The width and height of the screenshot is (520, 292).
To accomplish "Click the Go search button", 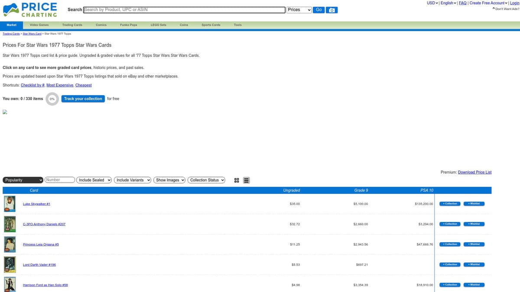I will click(x=318, y=10).
